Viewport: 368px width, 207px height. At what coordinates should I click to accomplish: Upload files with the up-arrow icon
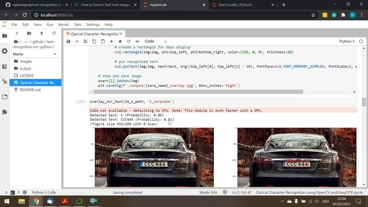point(41,33)
